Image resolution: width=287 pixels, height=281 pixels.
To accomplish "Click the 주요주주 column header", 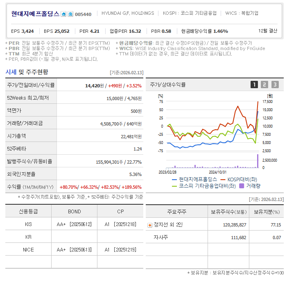I will pyautogui.click(x=176, y=212).
